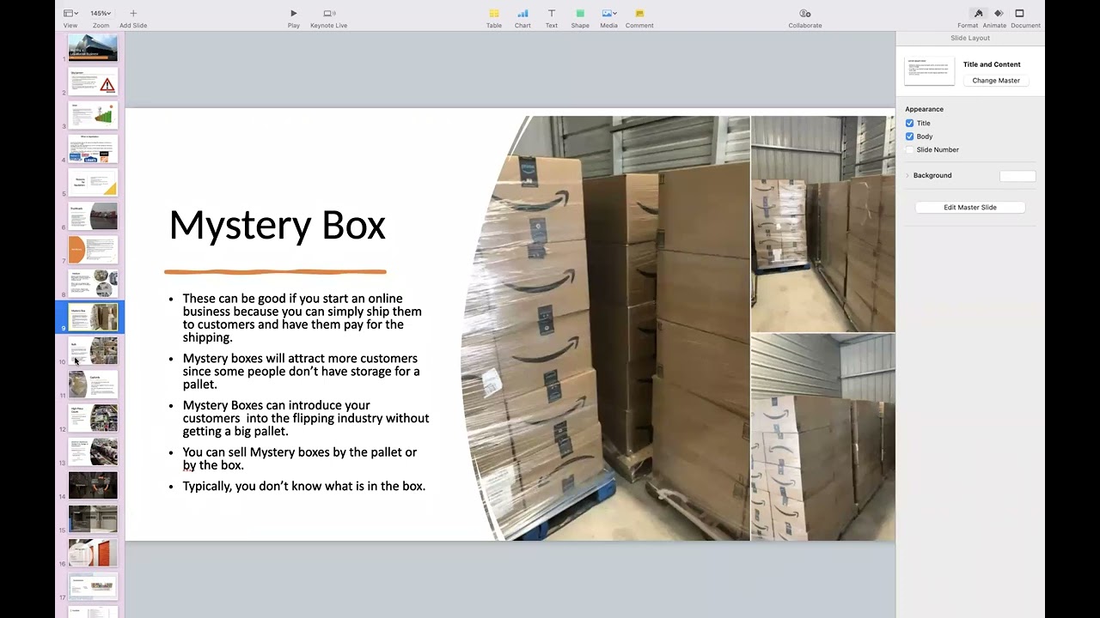Click bullet 'Mystery boxes will attract more customers'

pyautogui.click(x=301, y=372)
